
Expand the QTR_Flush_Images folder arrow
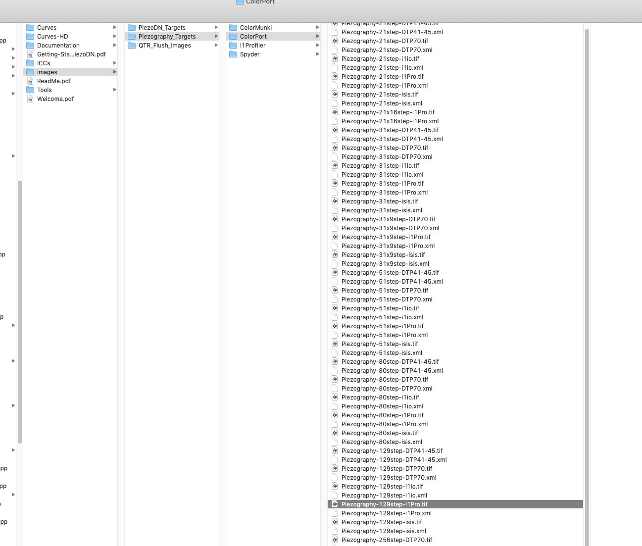point(216,46)
